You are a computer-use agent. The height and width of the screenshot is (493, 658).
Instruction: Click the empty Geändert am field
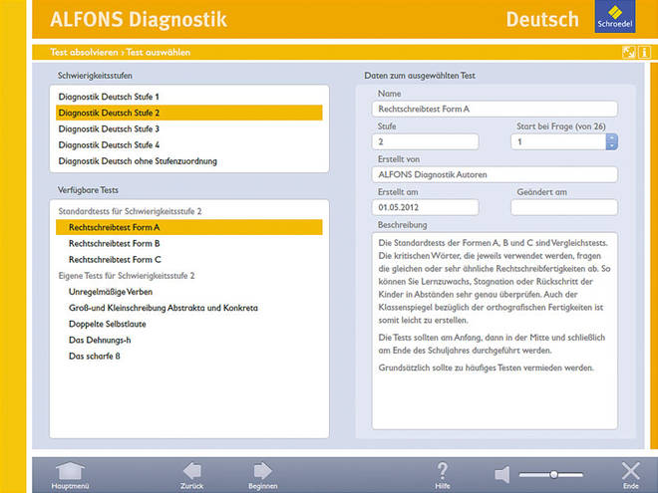coord(564,207)
